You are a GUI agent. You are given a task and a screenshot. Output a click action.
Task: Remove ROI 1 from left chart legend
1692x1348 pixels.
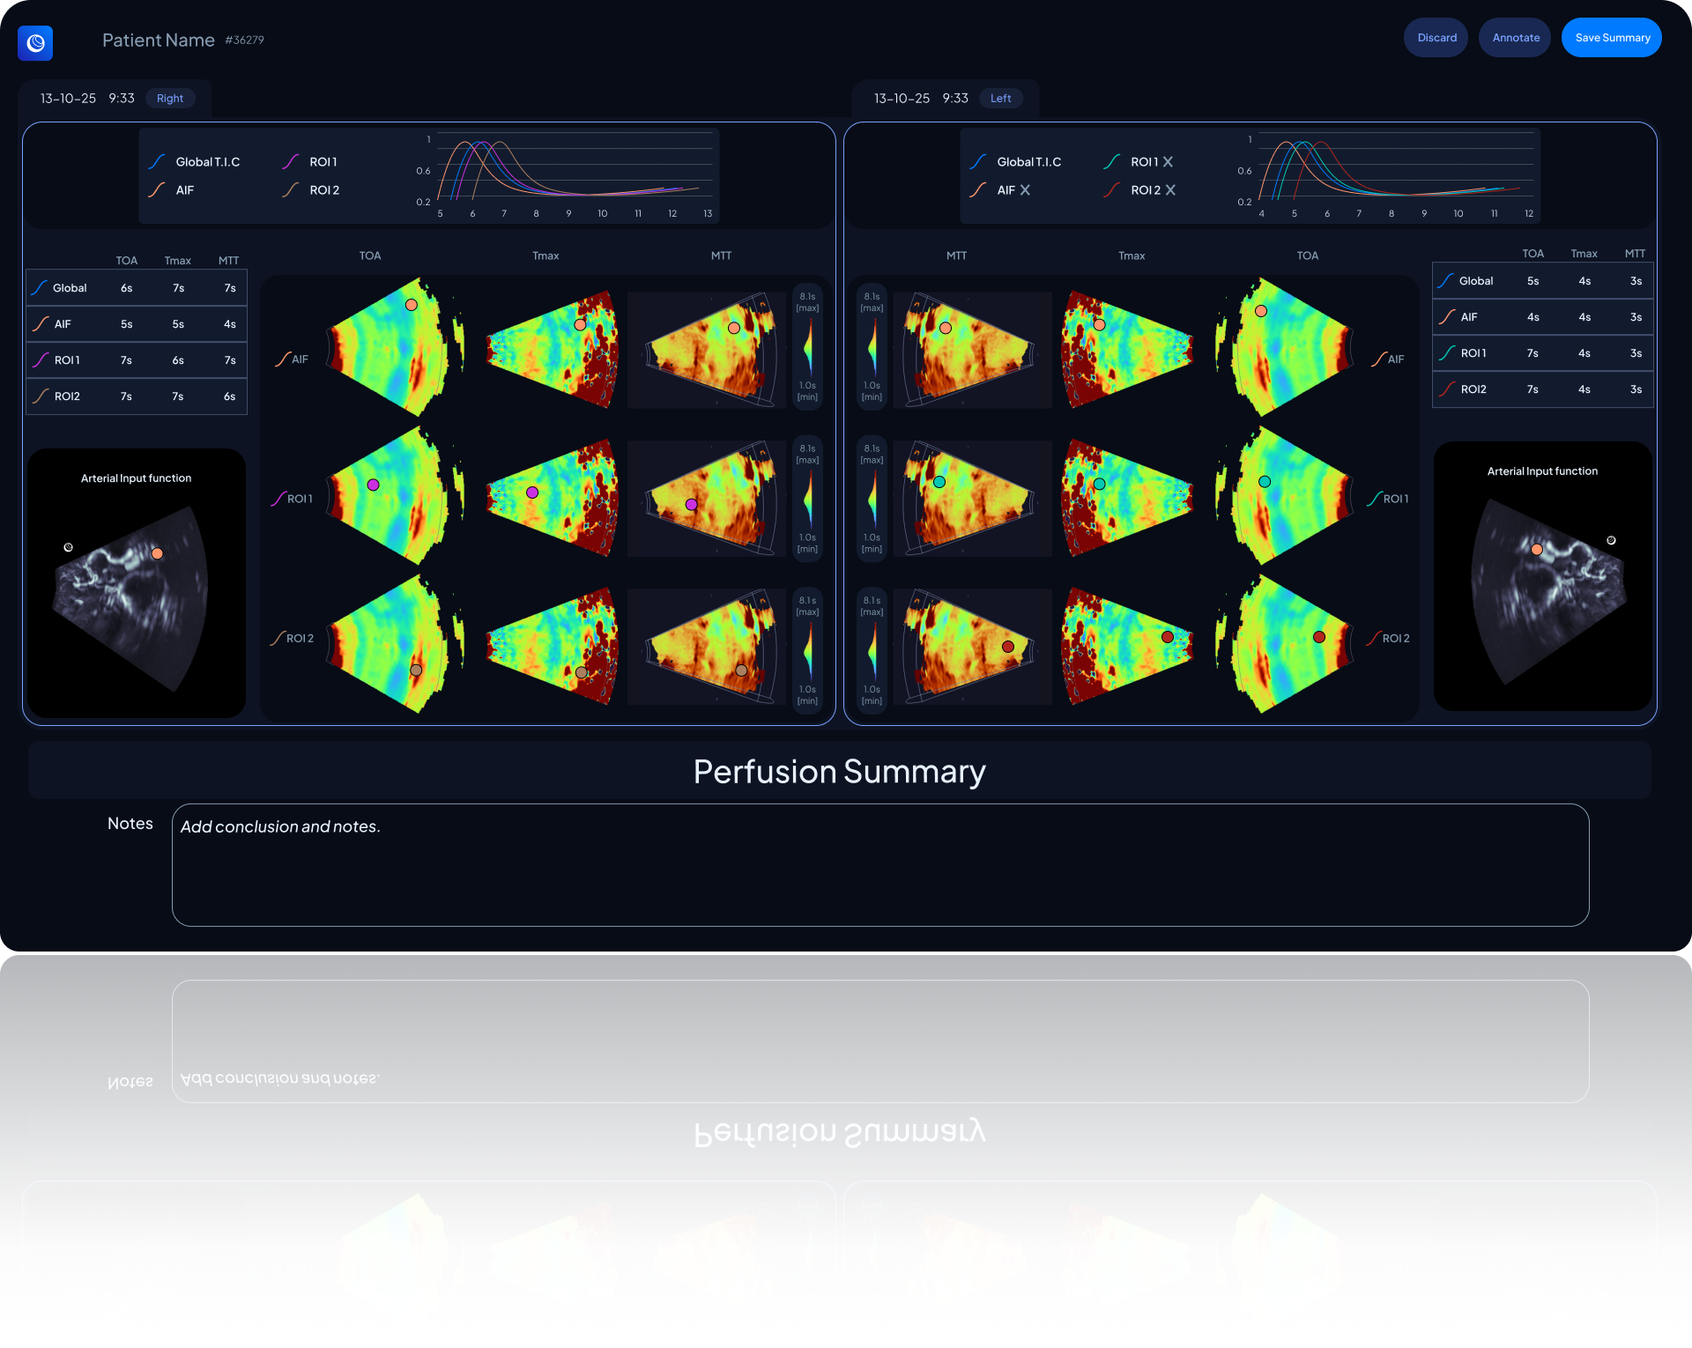[1168, 162]
